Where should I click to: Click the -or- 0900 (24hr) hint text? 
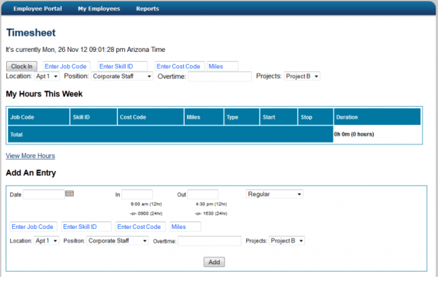click(x=146, y=213)
